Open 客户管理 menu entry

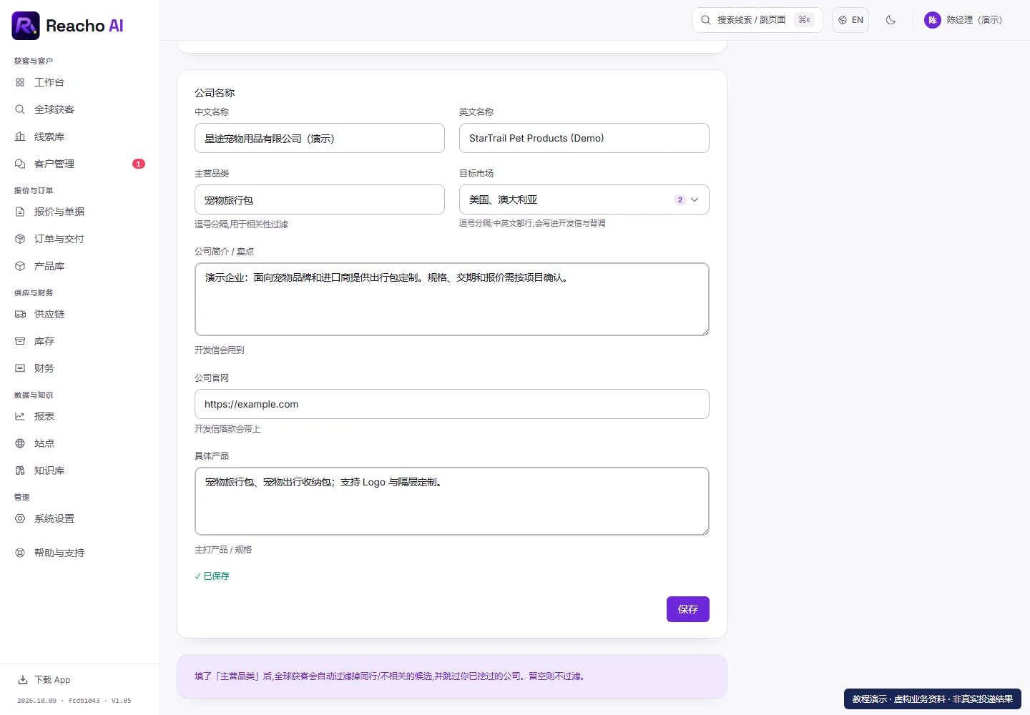79,164
